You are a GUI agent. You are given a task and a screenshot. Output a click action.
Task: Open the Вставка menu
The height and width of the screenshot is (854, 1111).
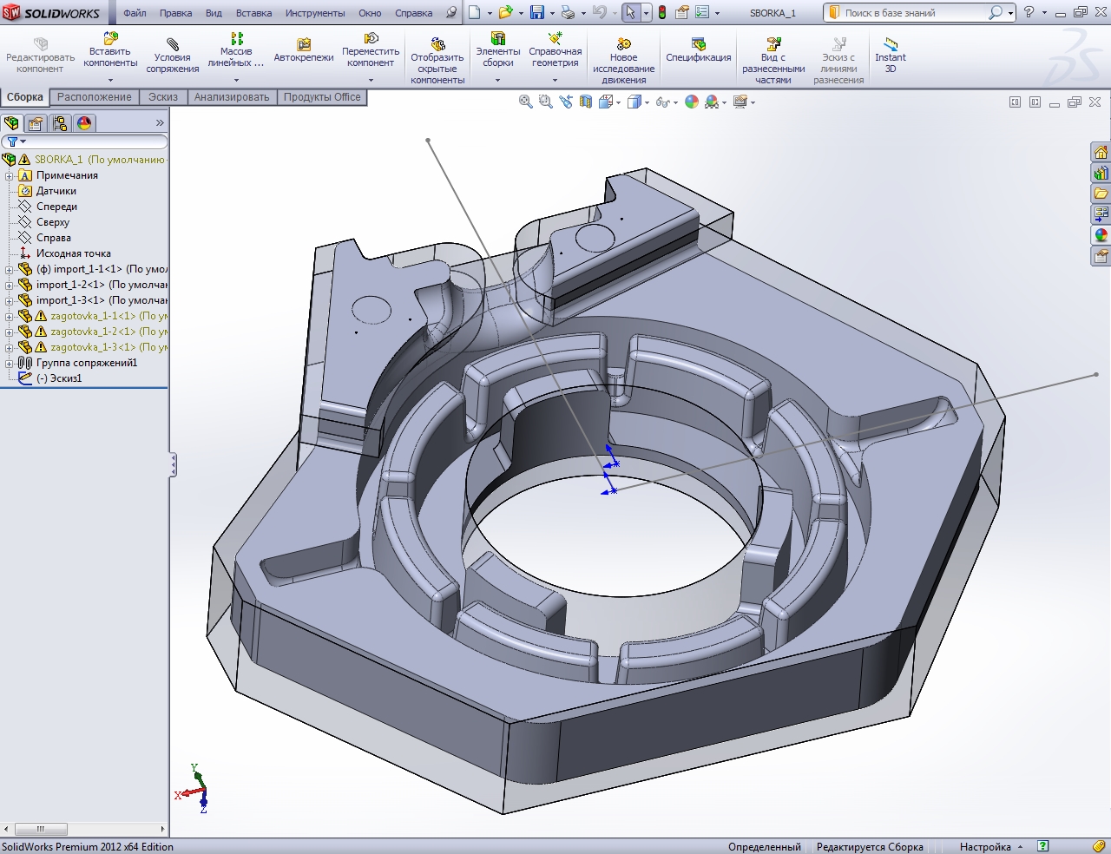[253, 13]
